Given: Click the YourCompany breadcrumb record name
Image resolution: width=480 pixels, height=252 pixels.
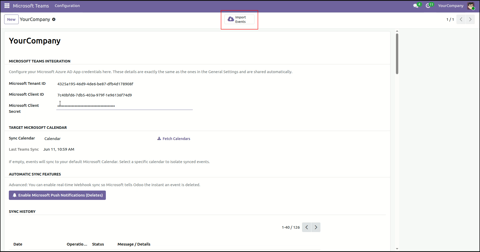Looking at the screenshot, I should 35,19.
